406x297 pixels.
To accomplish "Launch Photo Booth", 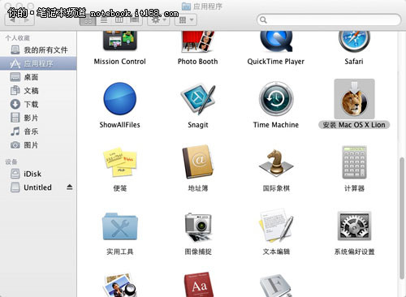I will (197, 41).
